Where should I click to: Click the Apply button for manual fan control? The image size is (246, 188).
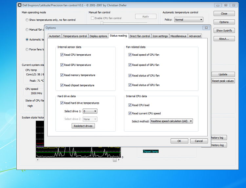(x=146, y=16)
